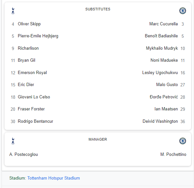Image resolution: width=194 pixels, height=188 pixels.
Task: Click Mykhailo Mudryk's name
Action: pos(162,48)
